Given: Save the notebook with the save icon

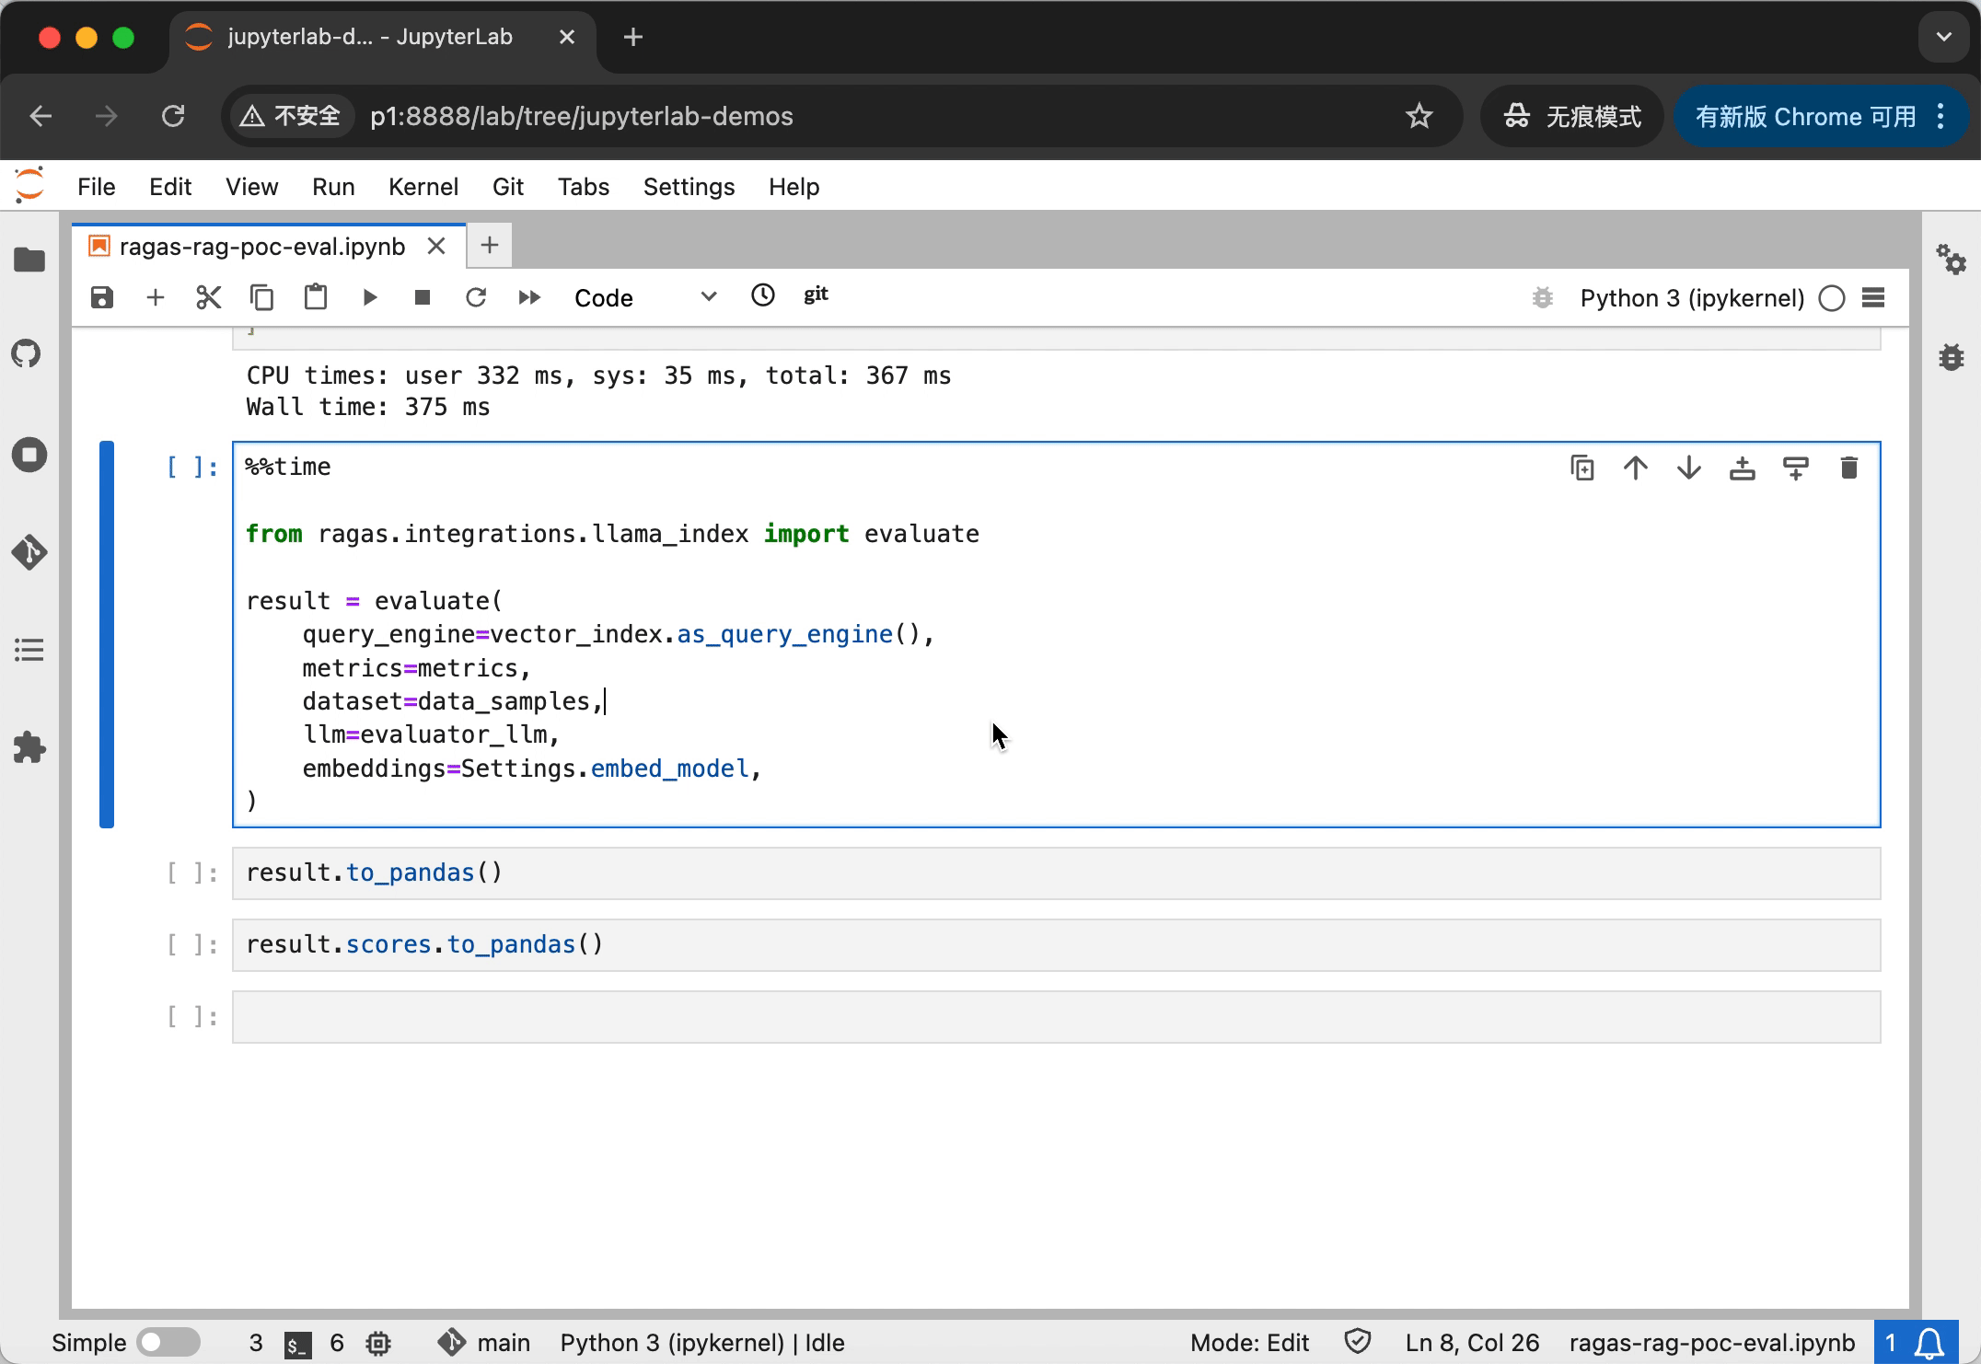Looking at the screenshot, I should click(x=102, y=297).
